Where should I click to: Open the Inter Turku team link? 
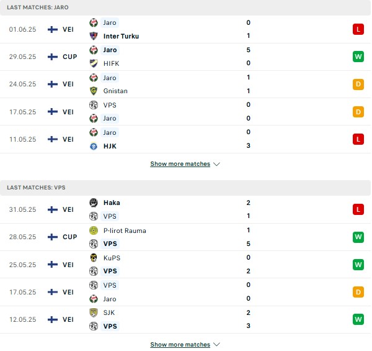(121, 36)
